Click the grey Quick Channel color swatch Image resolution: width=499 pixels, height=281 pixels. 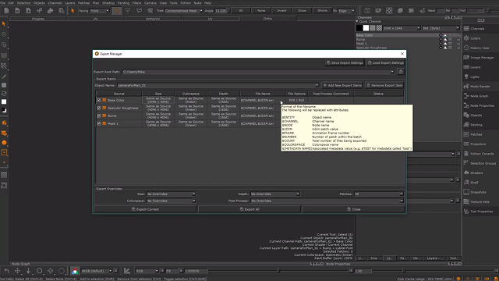[x=373, y=28]
